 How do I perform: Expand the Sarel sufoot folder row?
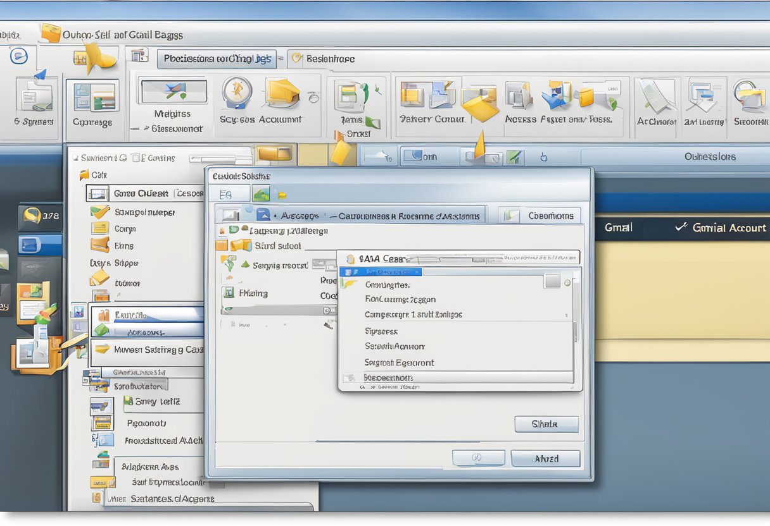tap(222, 245)
